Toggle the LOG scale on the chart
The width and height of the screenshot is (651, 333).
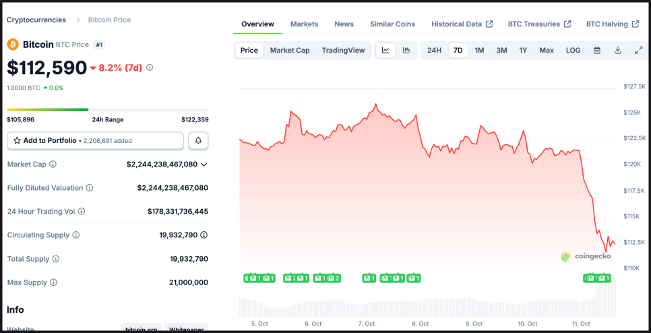click(573, 51)
